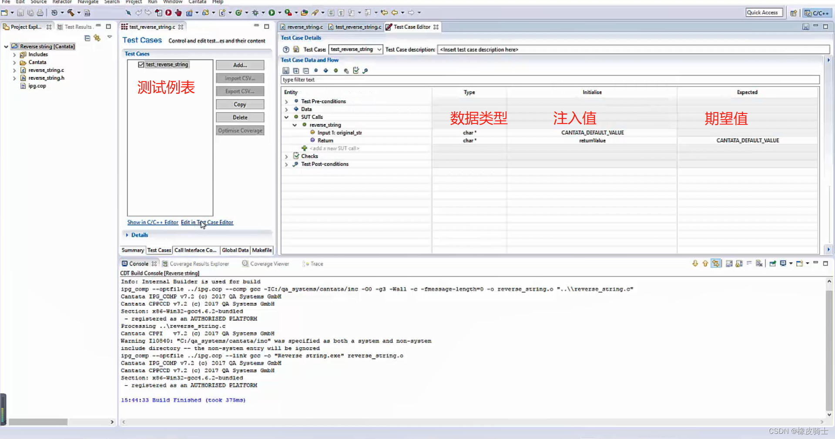Open the Refactor menu
Image resolution: width=835 pixels, height=439 pixels.
coord(62,2)
